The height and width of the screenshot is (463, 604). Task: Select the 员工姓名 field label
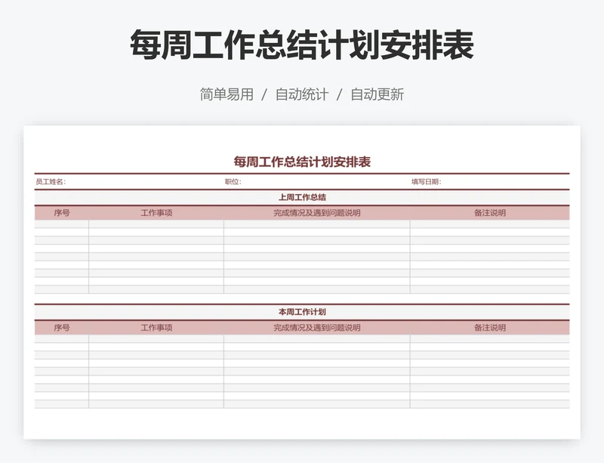[51, 181]
